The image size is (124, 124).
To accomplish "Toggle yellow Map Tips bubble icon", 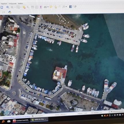I will coord(51,7).
